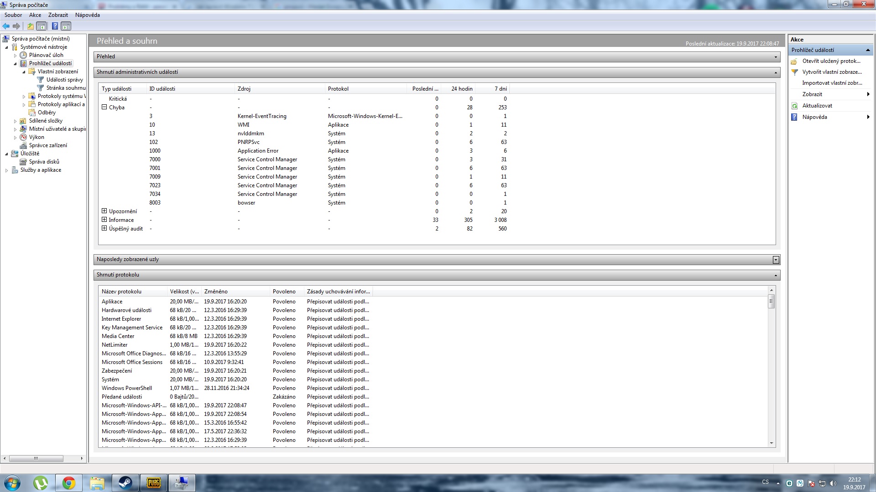Screen dimensions: 876x492
Task: Select Správce zařízení in the tree
Action: [48, 145]
